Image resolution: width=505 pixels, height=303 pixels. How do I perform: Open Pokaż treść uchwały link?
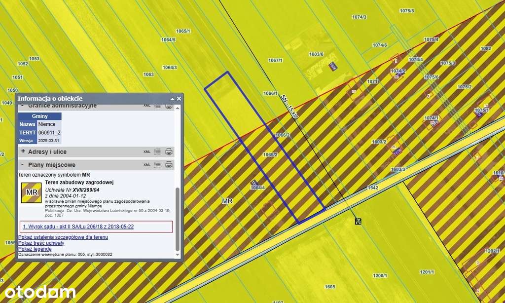[41, 243]
